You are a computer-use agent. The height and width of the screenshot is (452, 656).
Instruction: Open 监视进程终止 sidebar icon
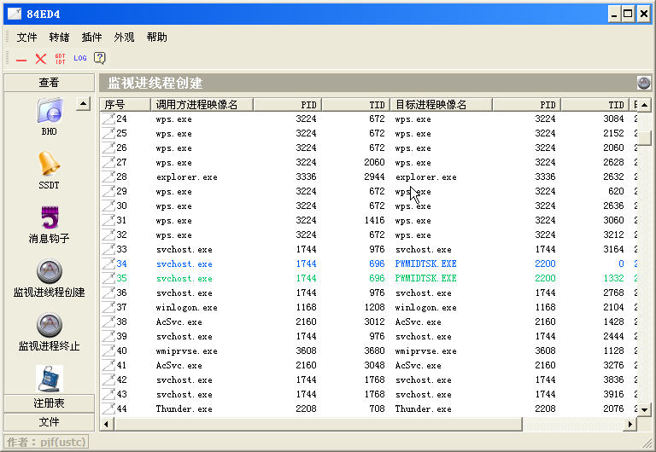click(50, 325)
